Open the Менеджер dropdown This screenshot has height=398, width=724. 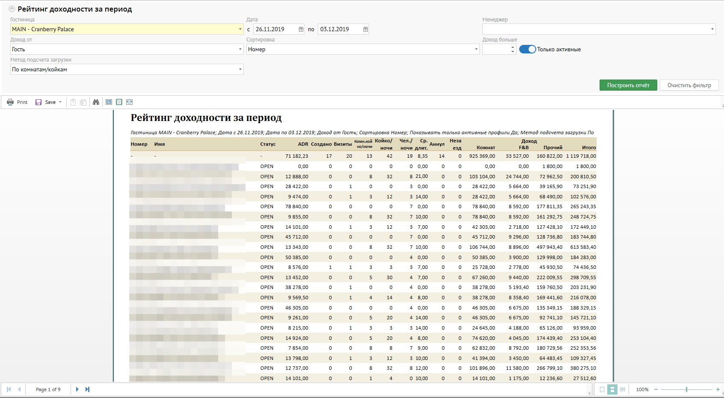[x=712, y=29]
